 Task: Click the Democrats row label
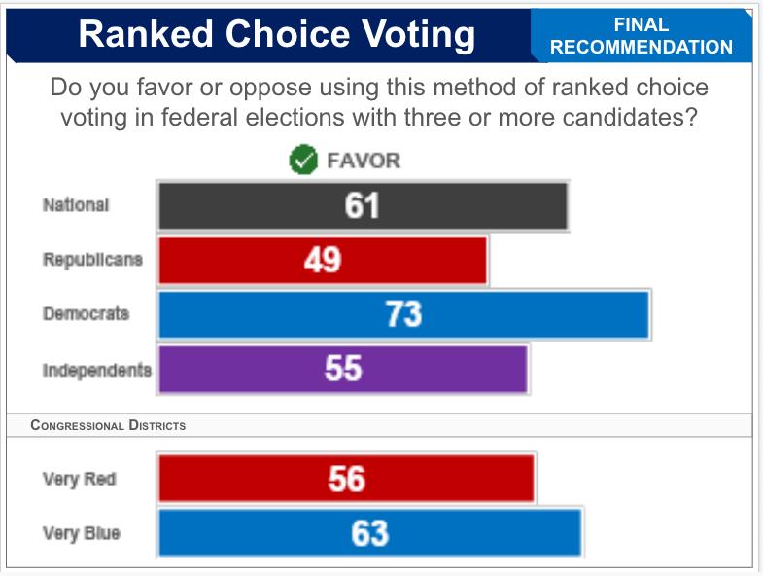point(86,314)
